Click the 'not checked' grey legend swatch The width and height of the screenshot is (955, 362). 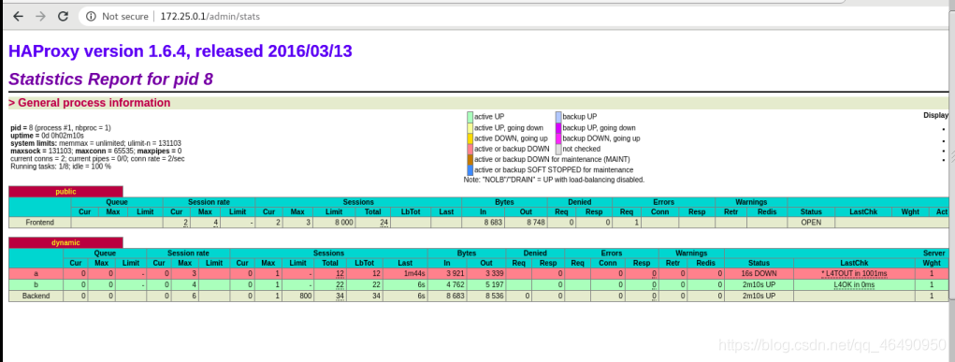pyautogui.click(x=558, y=149)
